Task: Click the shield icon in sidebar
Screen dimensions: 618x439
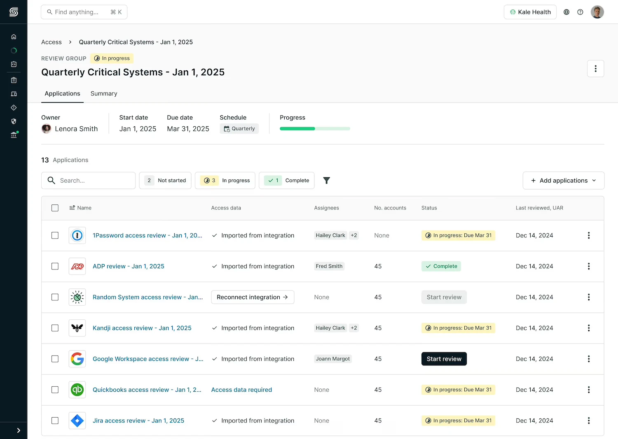Action: (14, 121)
